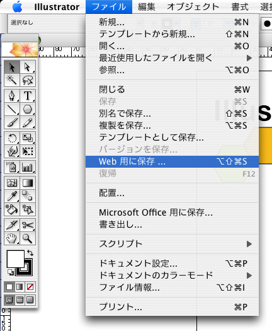Select the Scale tool
Image resolution: width=272 pixels, height=331 pixels.
pos(28,138)
